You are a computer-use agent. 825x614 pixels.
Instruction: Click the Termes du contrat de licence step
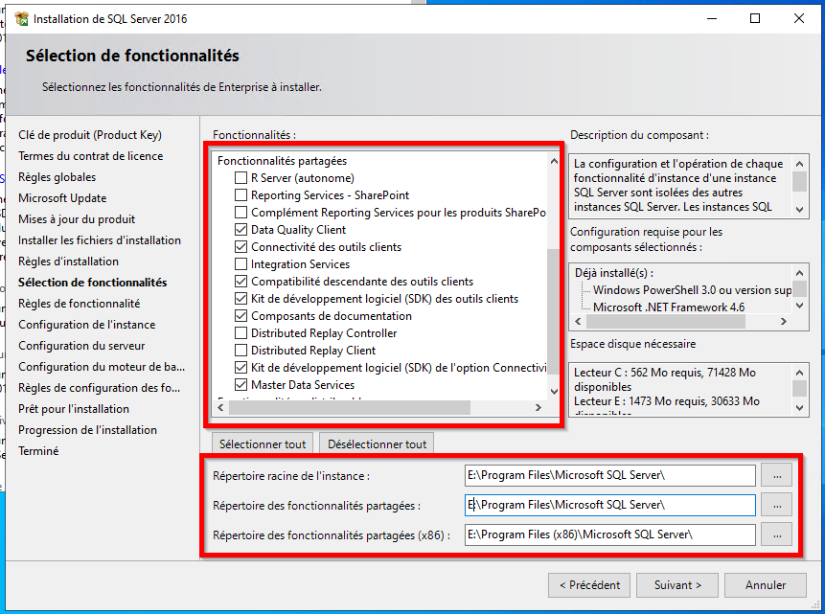[x=90, y=156]
